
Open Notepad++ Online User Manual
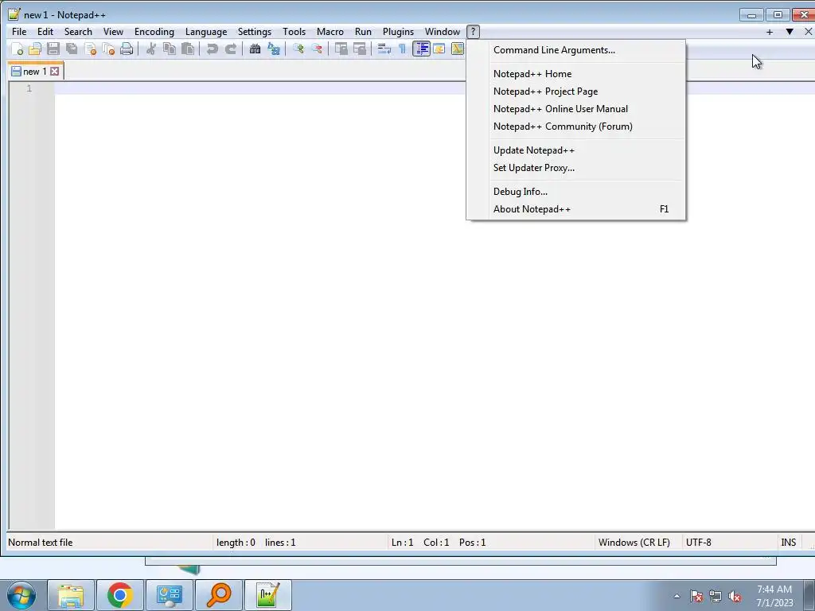(576, 109)
